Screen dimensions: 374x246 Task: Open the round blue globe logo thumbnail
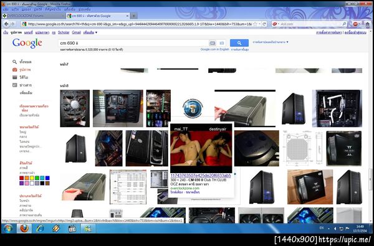tap(193, 108)
